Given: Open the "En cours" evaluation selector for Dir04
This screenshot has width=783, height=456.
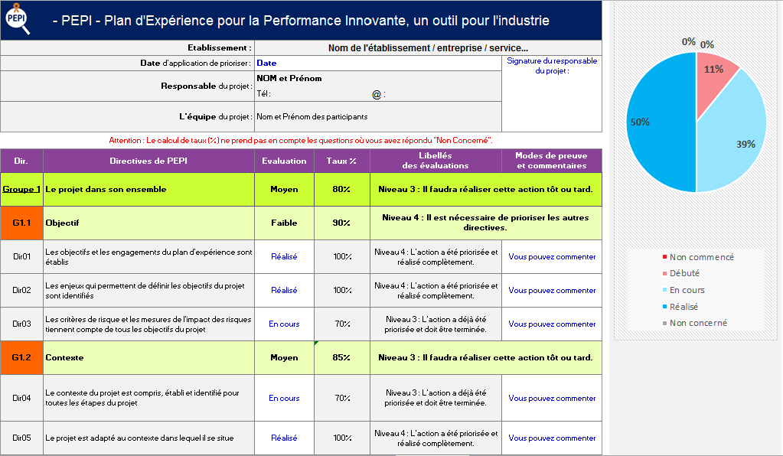Looking at the screenshot, I should click(x=284, y=398).
